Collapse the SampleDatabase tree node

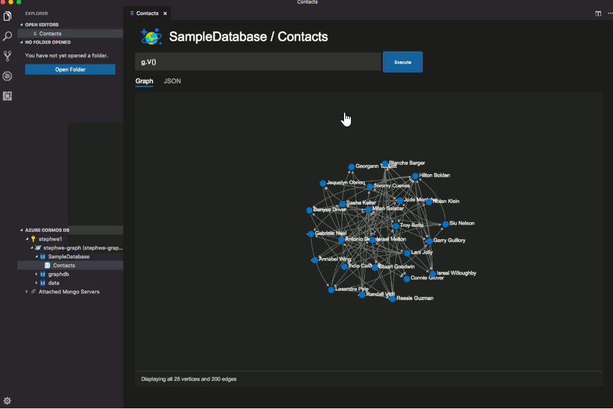(x=36, y=257)
